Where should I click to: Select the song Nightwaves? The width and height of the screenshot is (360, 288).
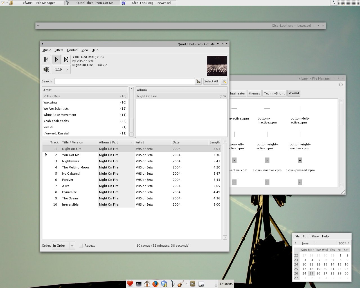tap(132, 161)
